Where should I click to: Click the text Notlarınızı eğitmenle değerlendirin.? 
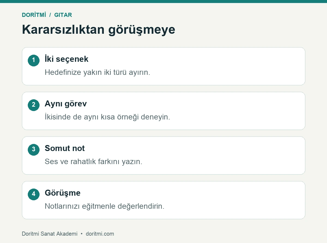(104, 206)
